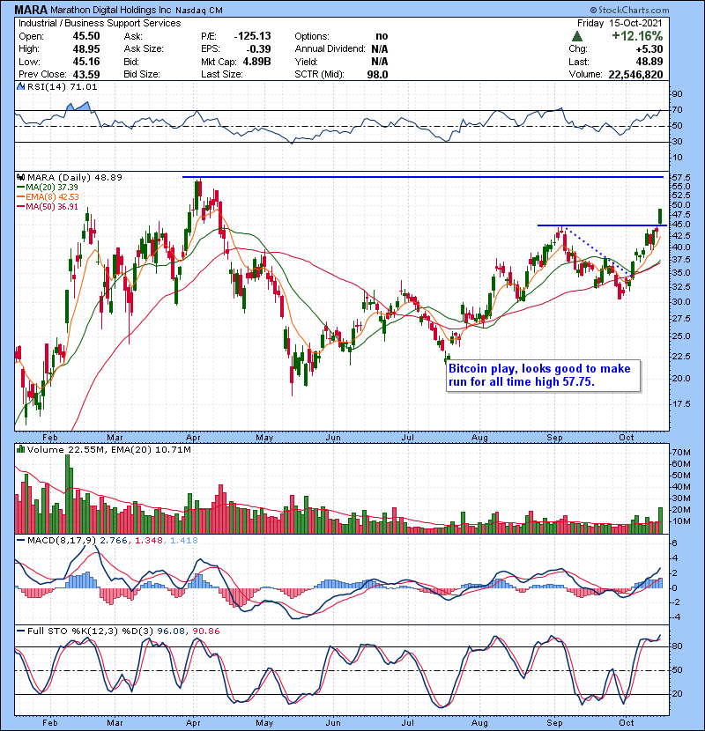Click the MARA (Daily) 48.89 chart label
Image resolution: width=705 pixels, height=731 pixels.
click(75, 178)
